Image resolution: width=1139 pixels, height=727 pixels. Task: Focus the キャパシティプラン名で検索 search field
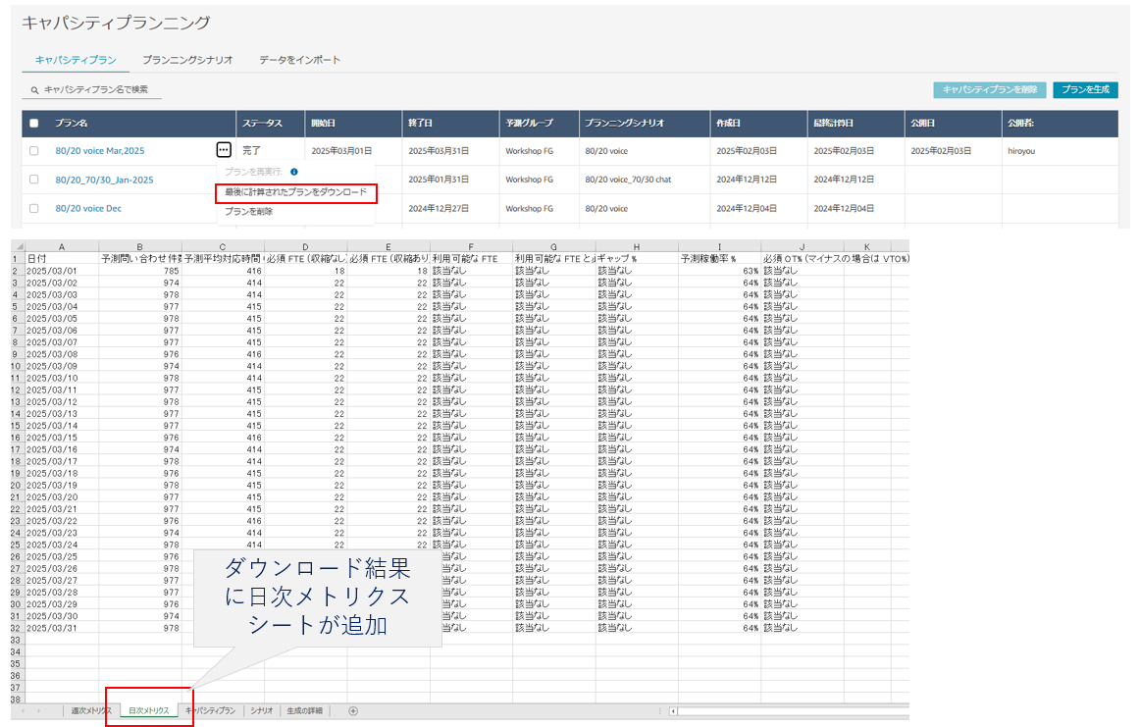(98, 89)
